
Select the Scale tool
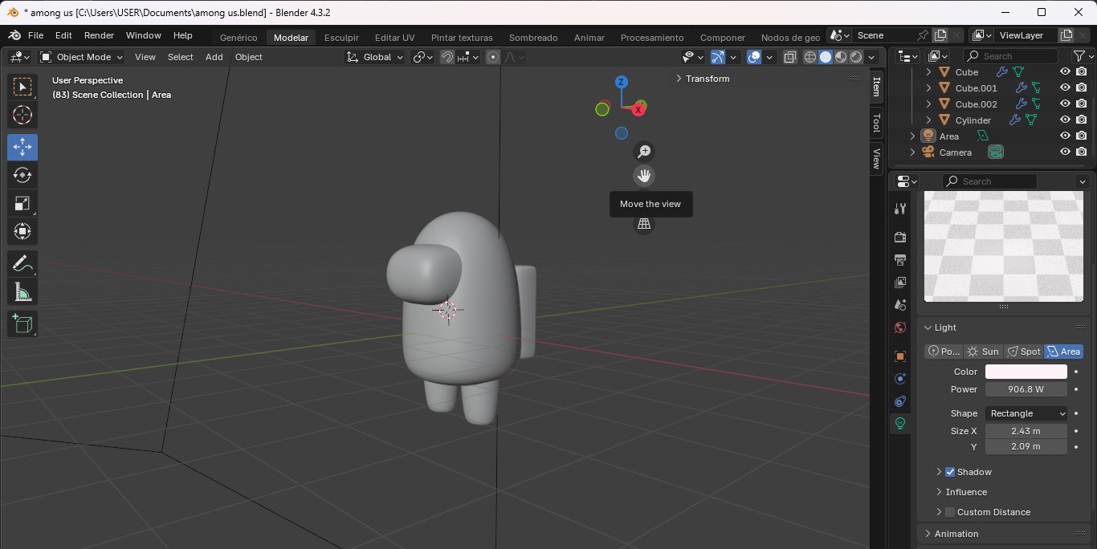click(22, 203)
